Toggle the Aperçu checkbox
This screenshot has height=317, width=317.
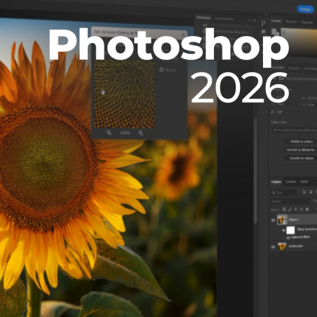click(161, 70)
